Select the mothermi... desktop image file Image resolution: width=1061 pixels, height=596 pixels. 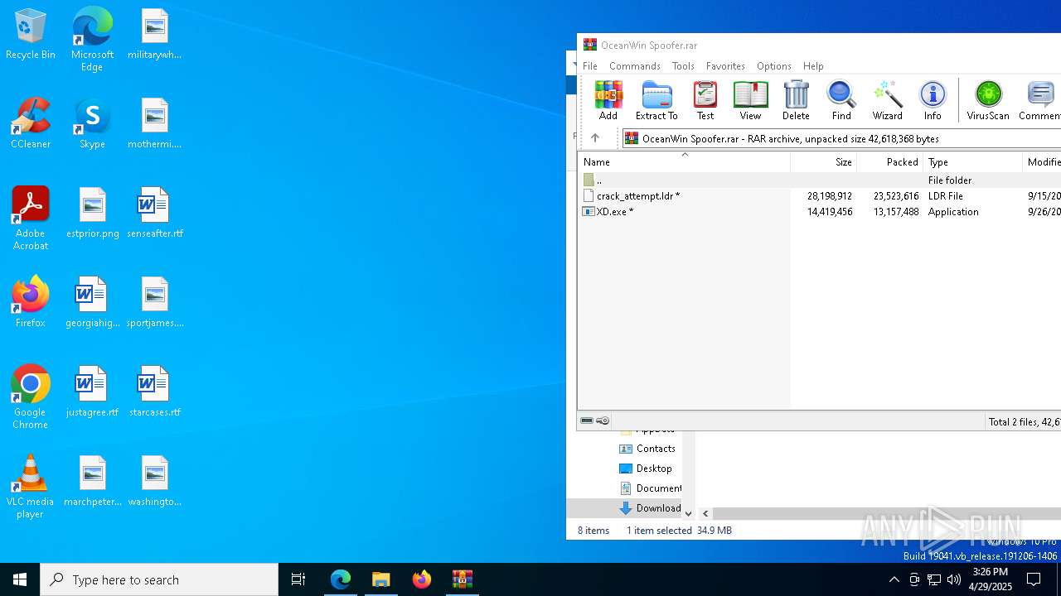(155, 123)
